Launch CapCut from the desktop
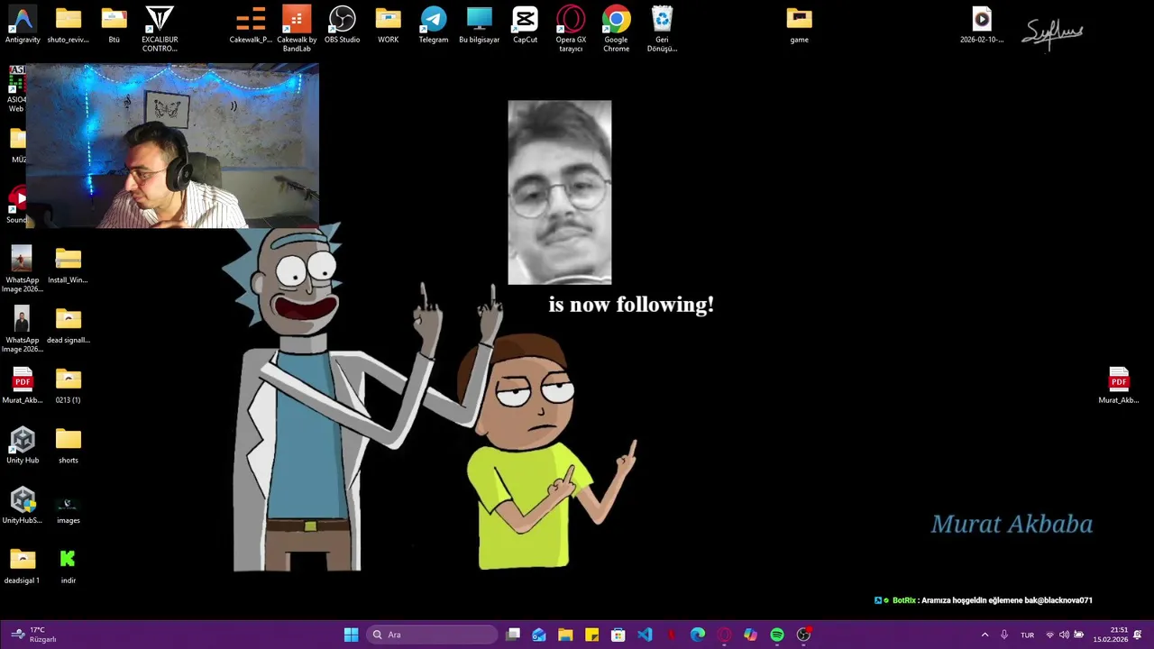The width and height of the screenshot is (1154, 649). (525, 25)
